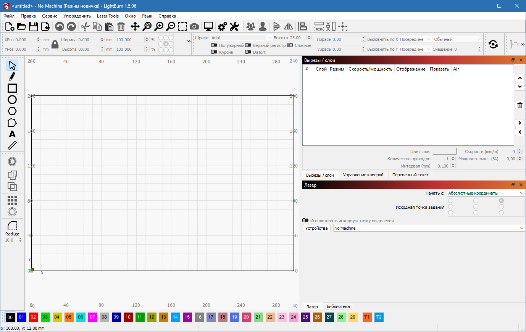
Task: Open the Laser Tools menu
Action: point(108,16)
